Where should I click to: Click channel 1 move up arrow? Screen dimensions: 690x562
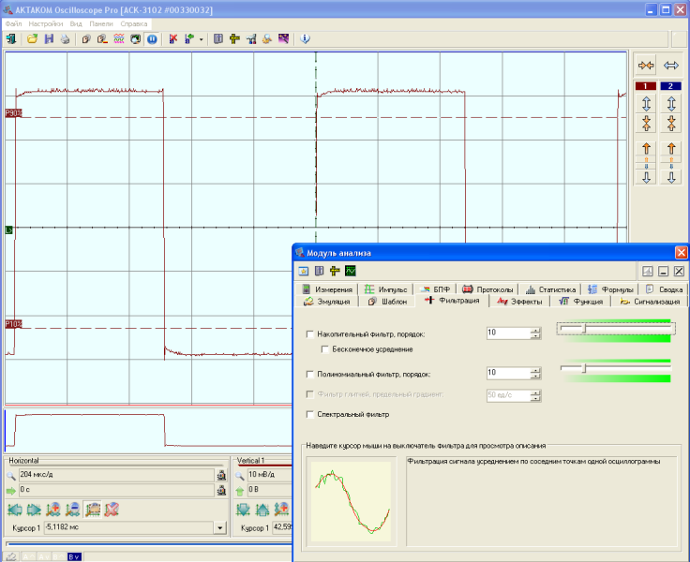pyautogui.click(x=646, y=149)
